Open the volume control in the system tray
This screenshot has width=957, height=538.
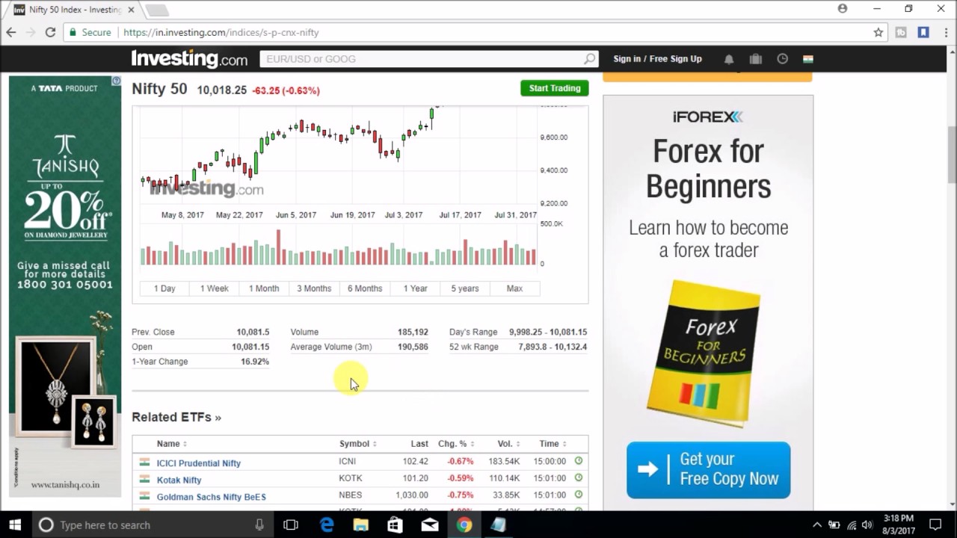tap(867, 525)
